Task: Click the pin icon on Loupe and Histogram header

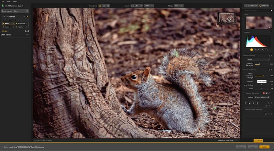Action: 271,10
